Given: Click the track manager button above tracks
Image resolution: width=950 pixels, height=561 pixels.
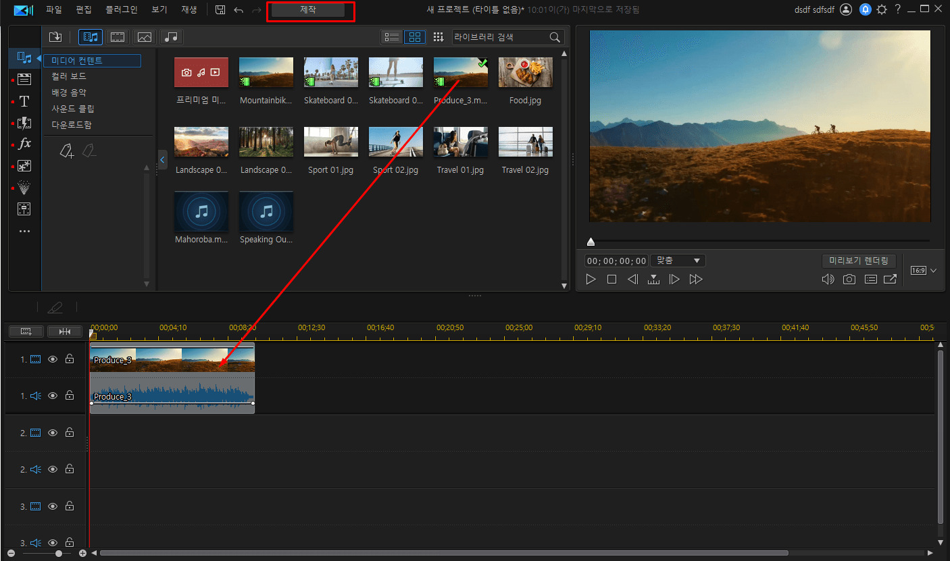Looking at the screenshot, I should [x=26, y=331].
